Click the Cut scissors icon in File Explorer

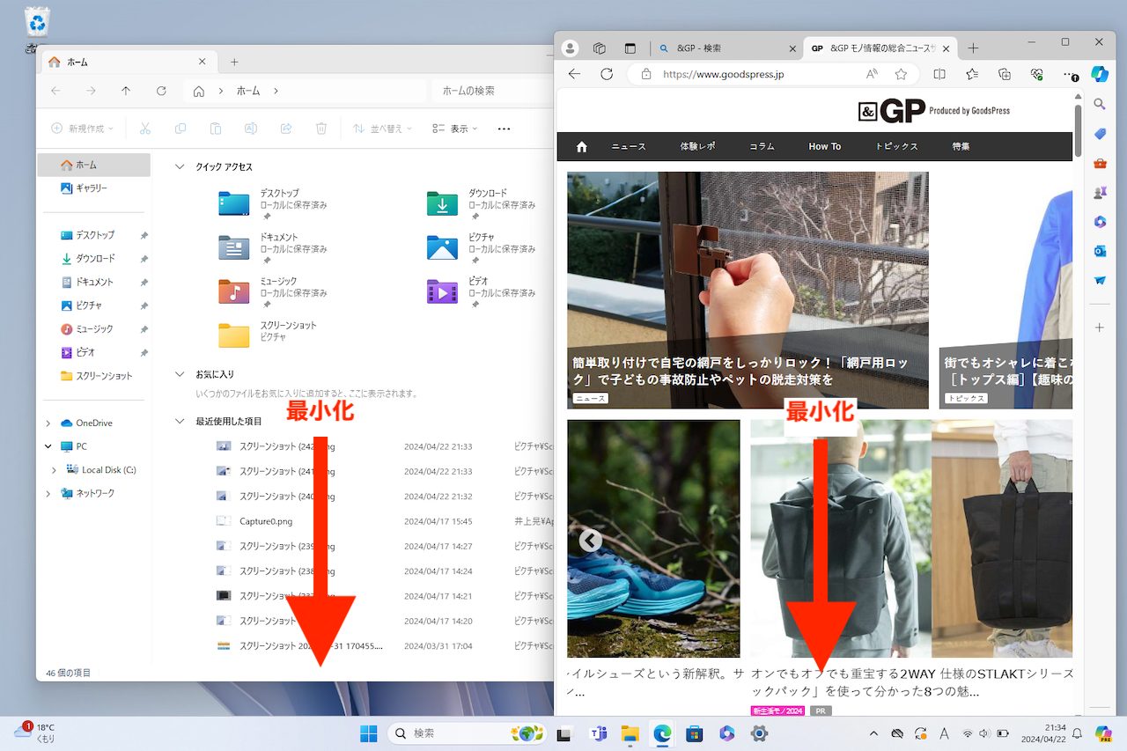click(146, 129)
